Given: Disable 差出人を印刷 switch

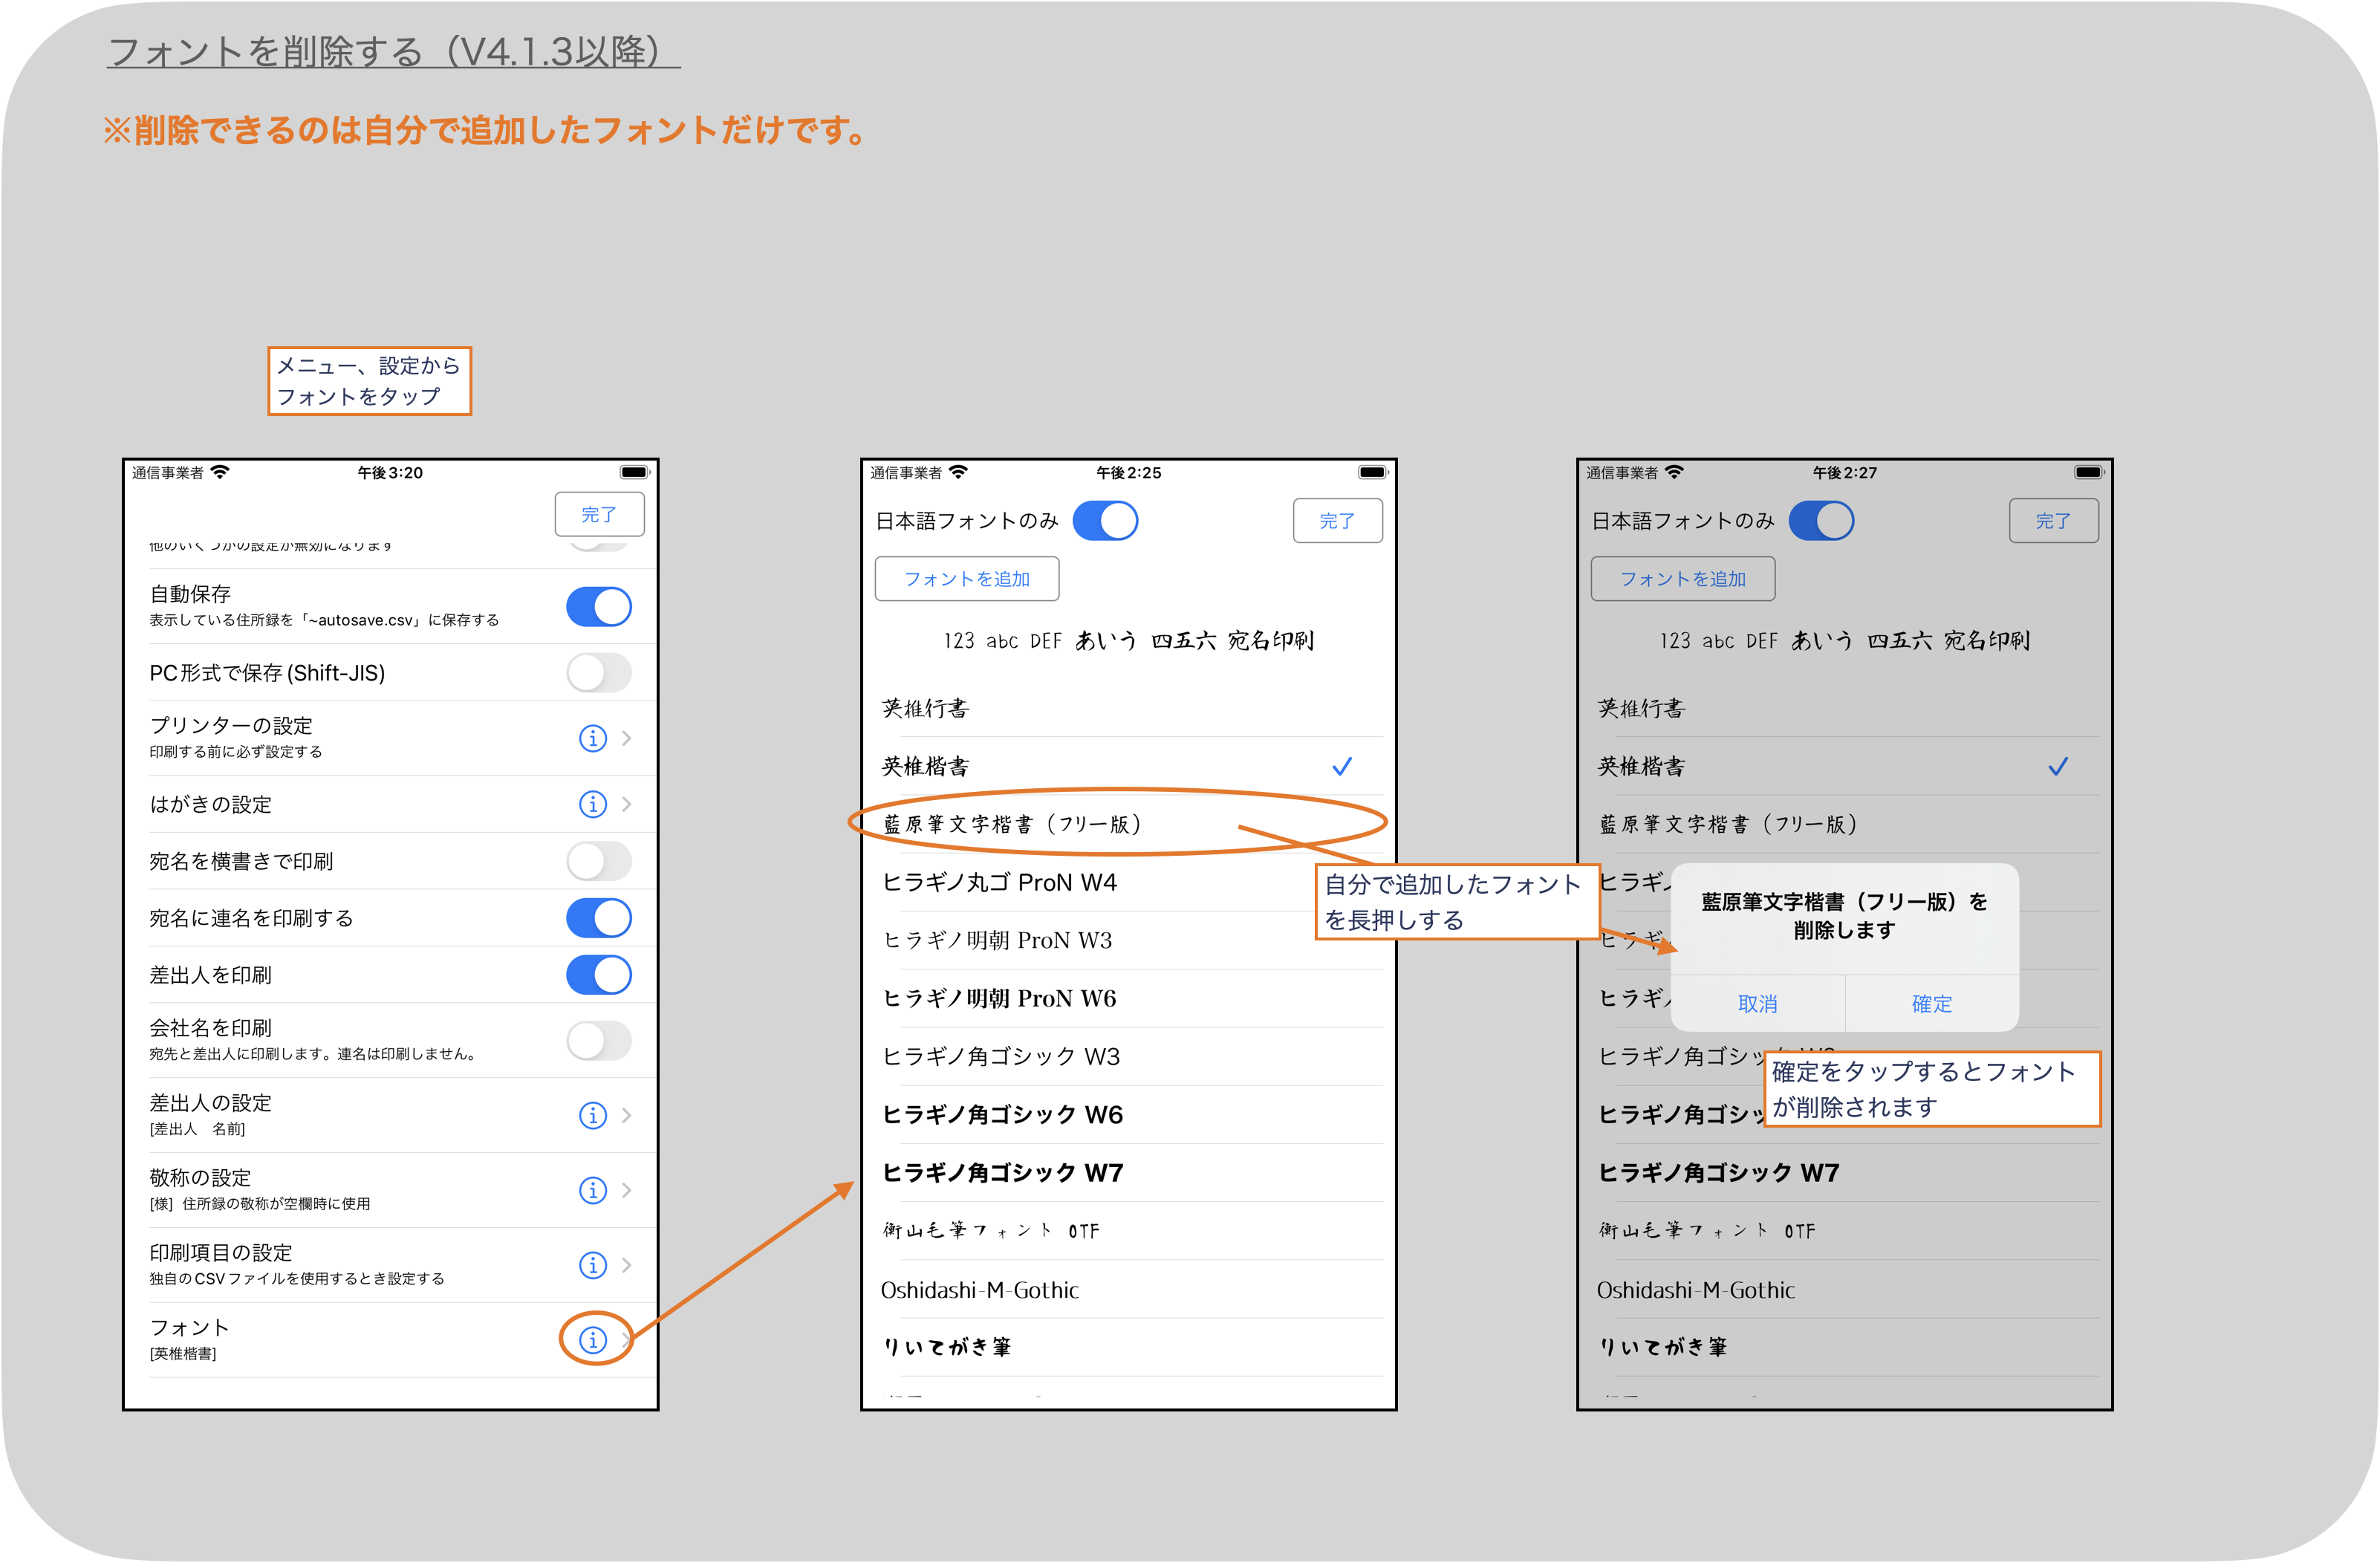Looking at the screenshot, I should [x=599, y=975].
